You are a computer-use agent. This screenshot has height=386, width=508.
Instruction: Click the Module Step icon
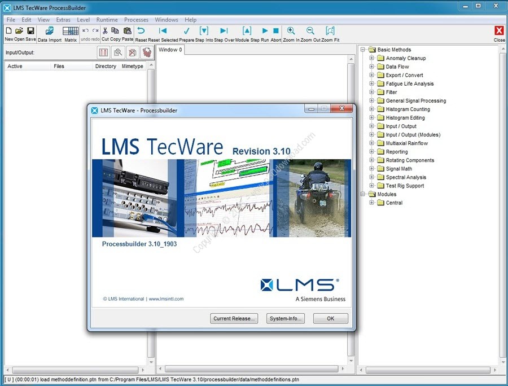point(247,31)
